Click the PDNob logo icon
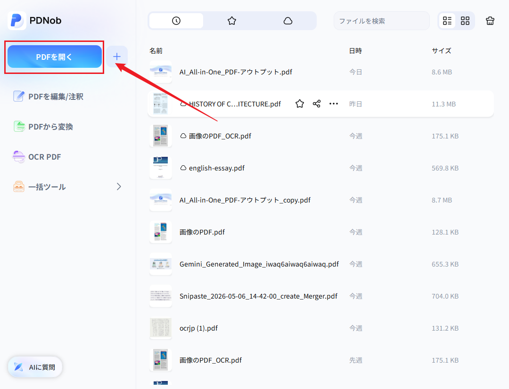 pyautogui.click(x=17, y=20)
